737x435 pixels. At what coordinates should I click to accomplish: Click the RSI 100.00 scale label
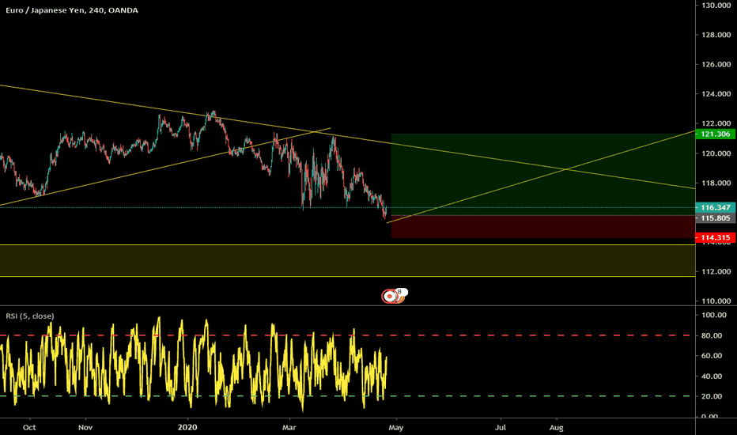pyautogui.click(x=713, y=315)
